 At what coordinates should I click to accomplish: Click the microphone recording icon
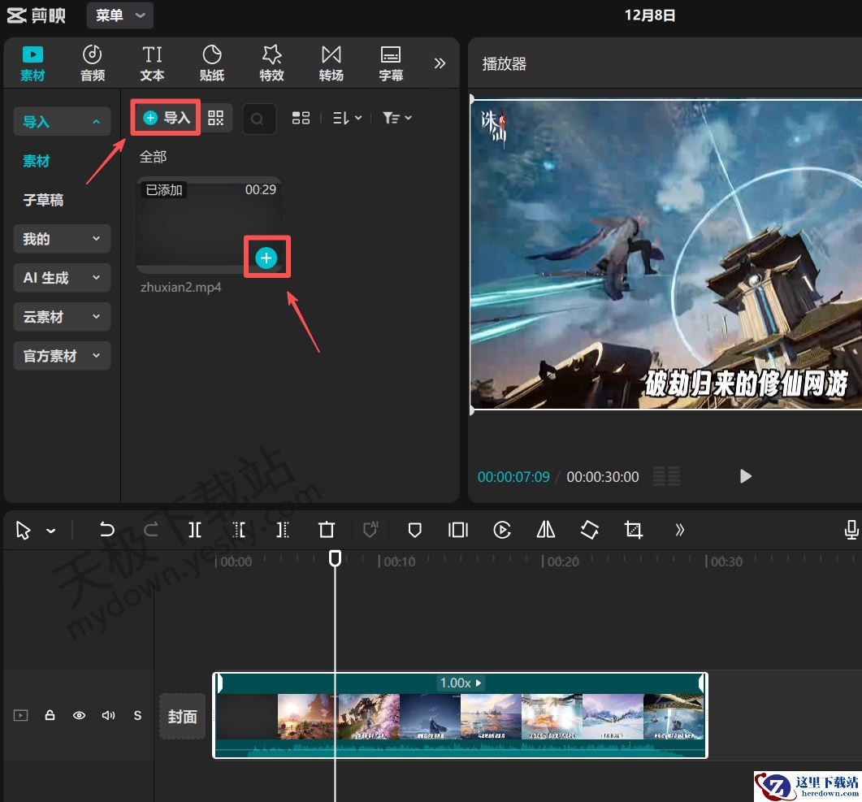(851, 530)
